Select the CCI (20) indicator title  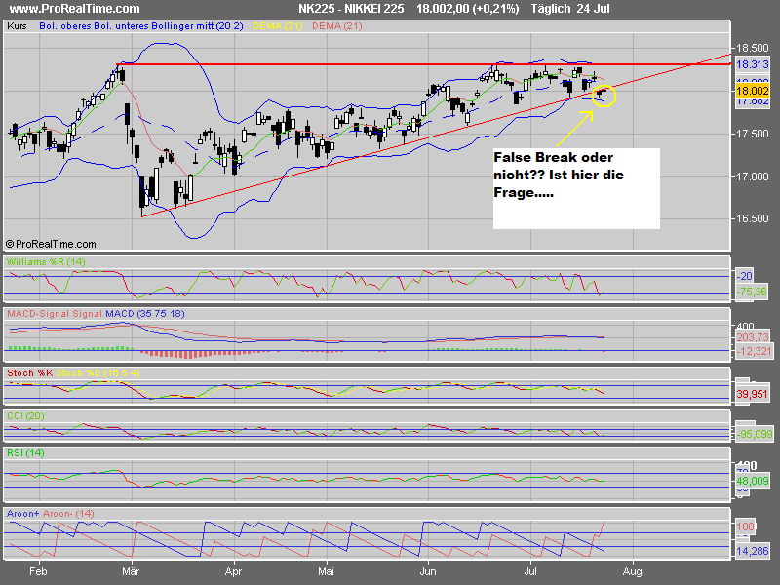(25, 416)
